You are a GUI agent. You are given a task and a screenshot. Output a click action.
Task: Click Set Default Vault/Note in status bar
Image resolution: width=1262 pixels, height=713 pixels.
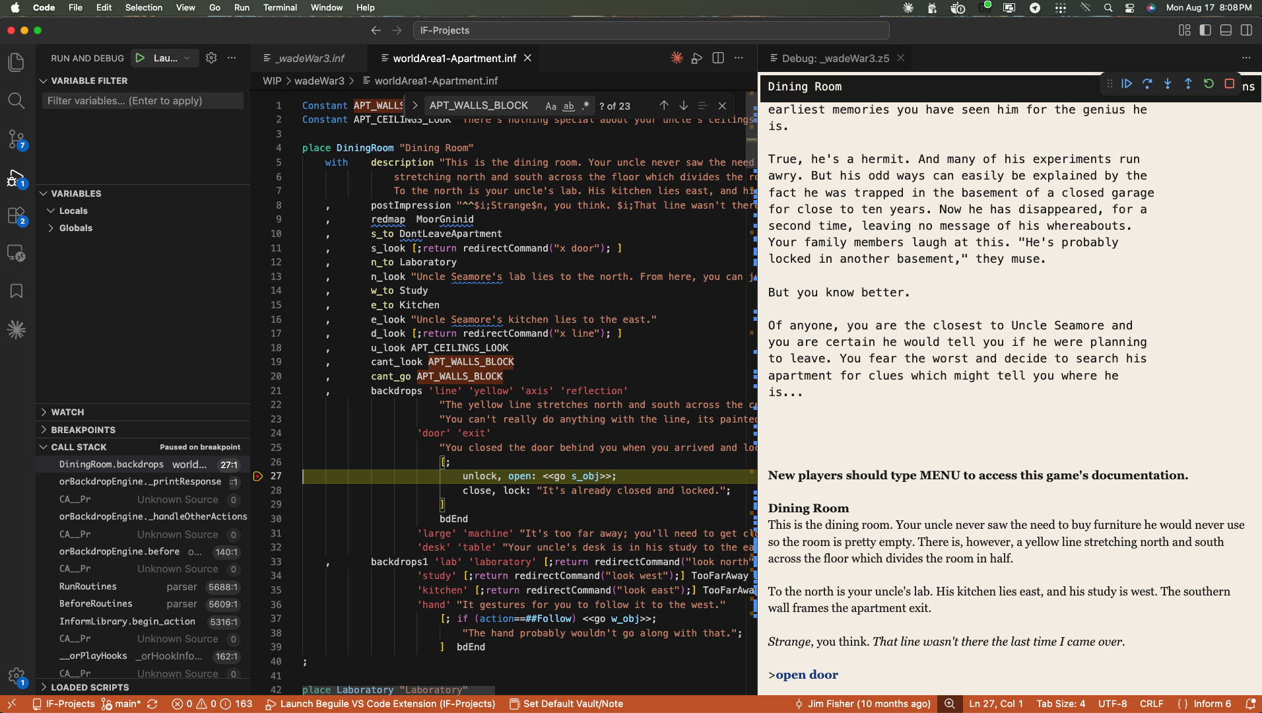[566, 704]
